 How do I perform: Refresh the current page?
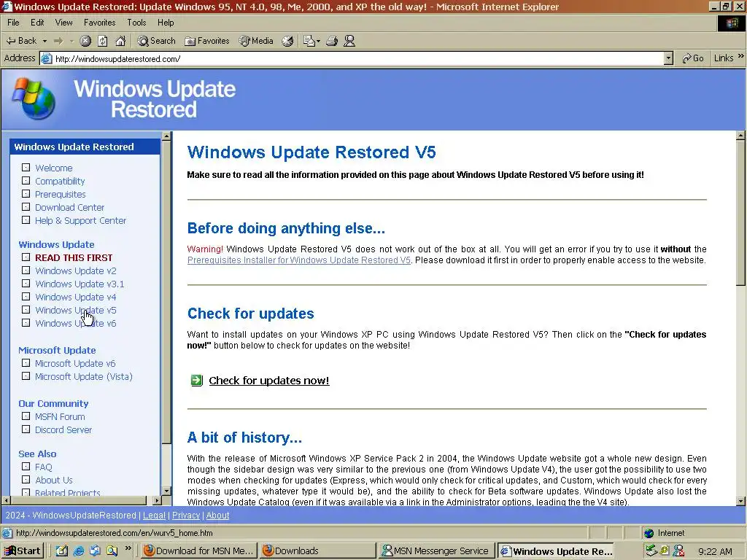coord(102,41)
